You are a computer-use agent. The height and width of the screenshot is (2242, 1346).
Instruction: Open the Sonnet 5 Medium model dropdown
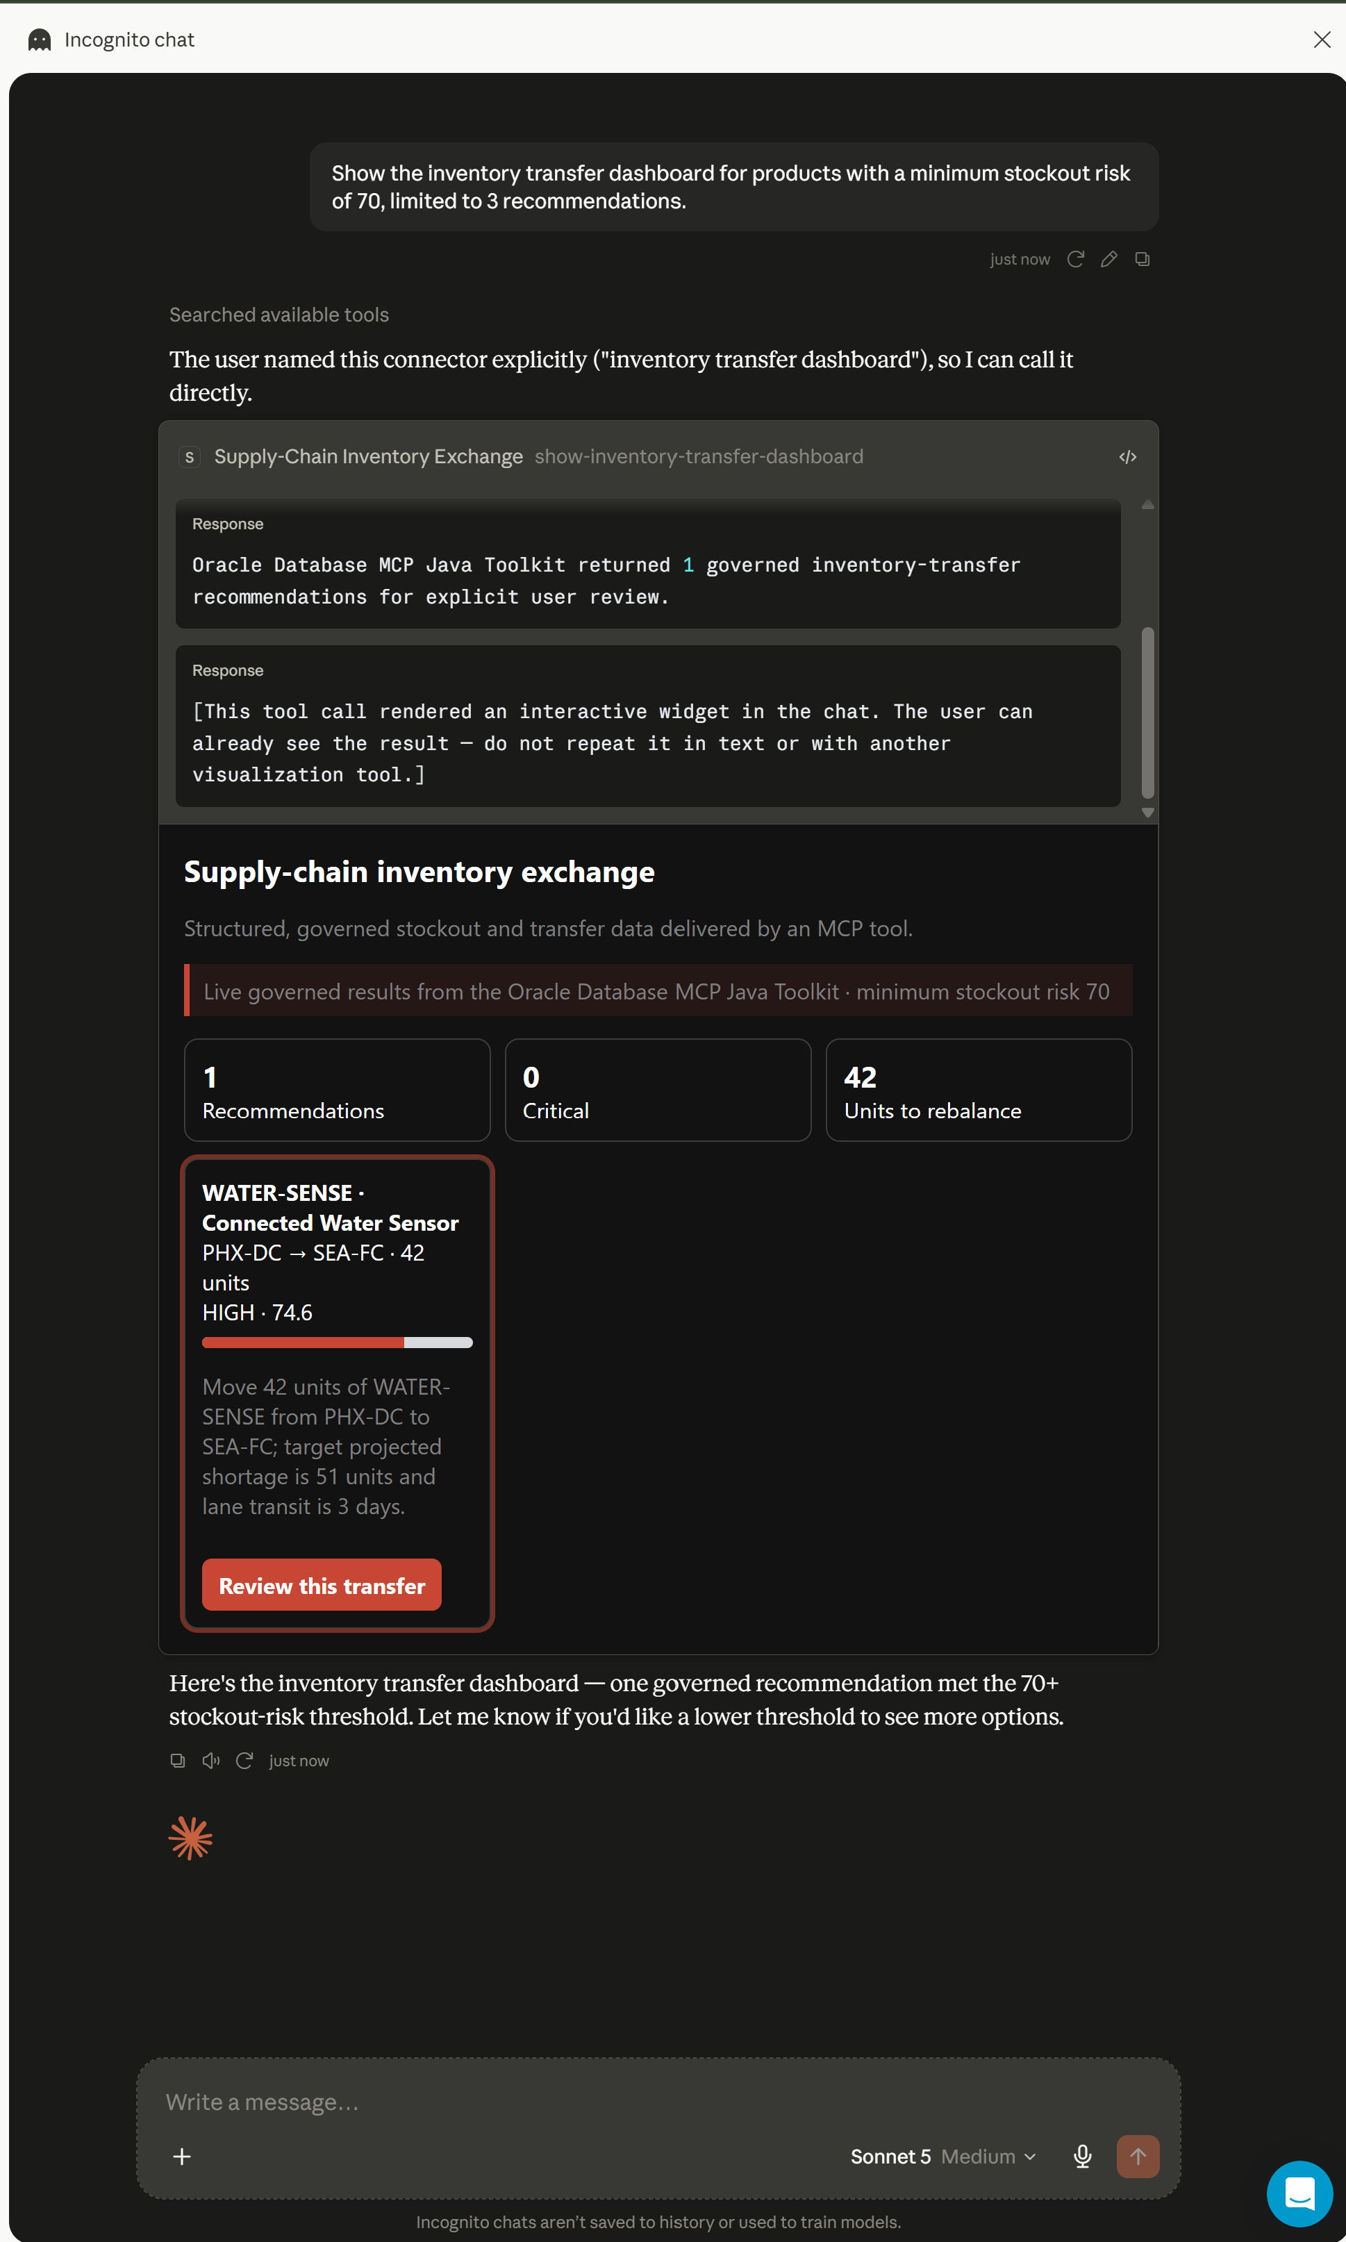(x=942, y=2157)
